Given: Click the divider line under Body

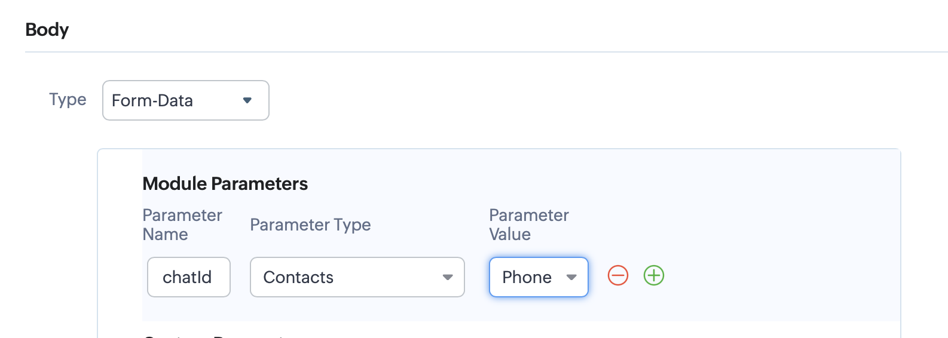Looking at the screenshot, I should click(478, 52).
